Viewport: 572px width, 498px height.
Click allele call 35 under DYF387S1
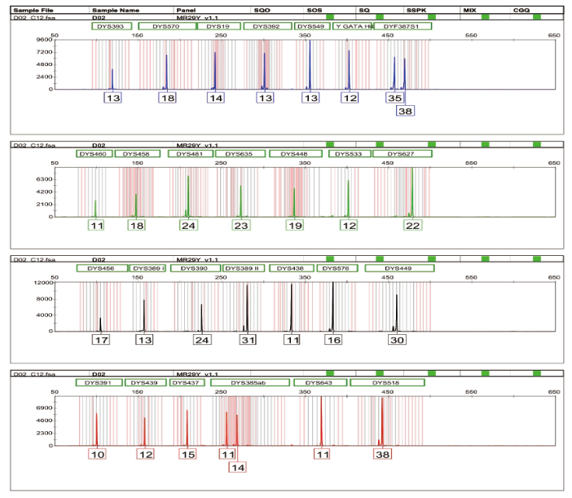click(x=395, y=98)
